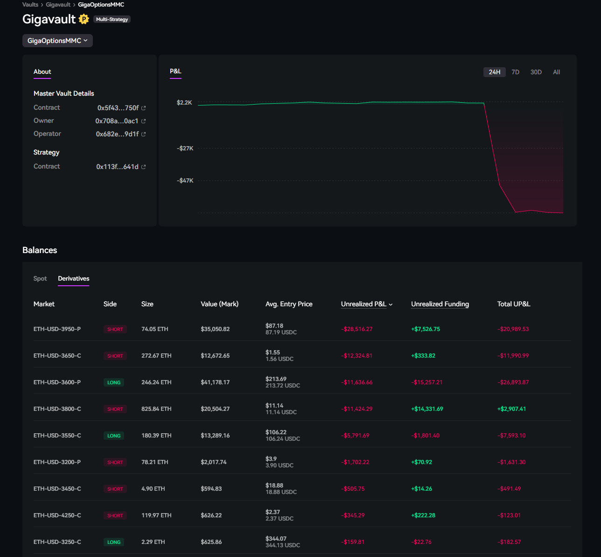Open the Owner address external link icon
This screenshot has width=601, height=557.
pyautogui.click(x=143, y=120)
